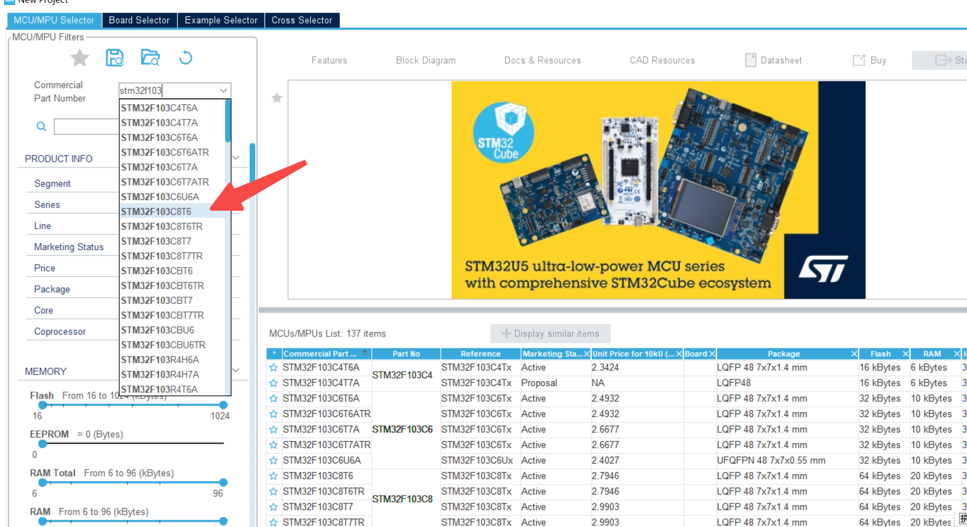Click the part number dropdown list scrollbar
967x527 pixels.
click(x=228, y=121)
